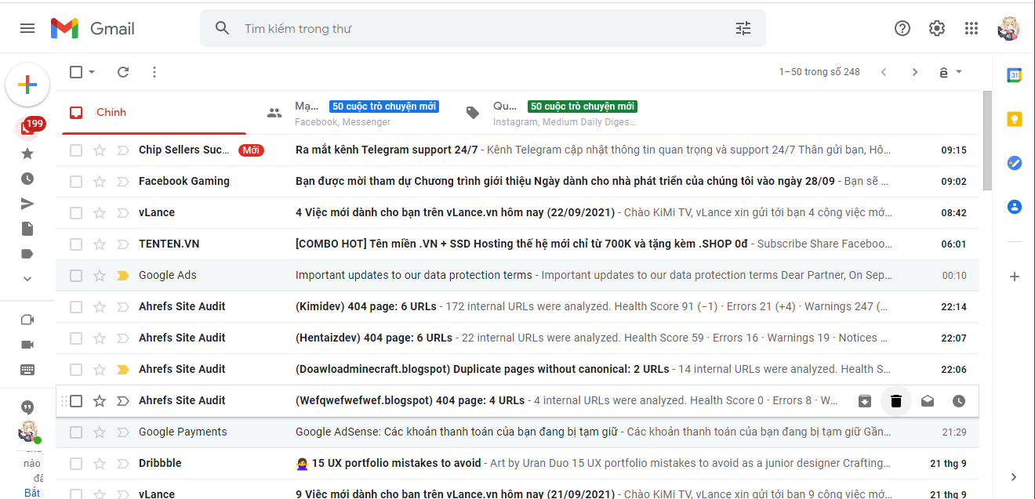Click the keyboard icon in sidebar
Image resolution: width=1035 pixels, height=499 pixels.
[27, 370]
